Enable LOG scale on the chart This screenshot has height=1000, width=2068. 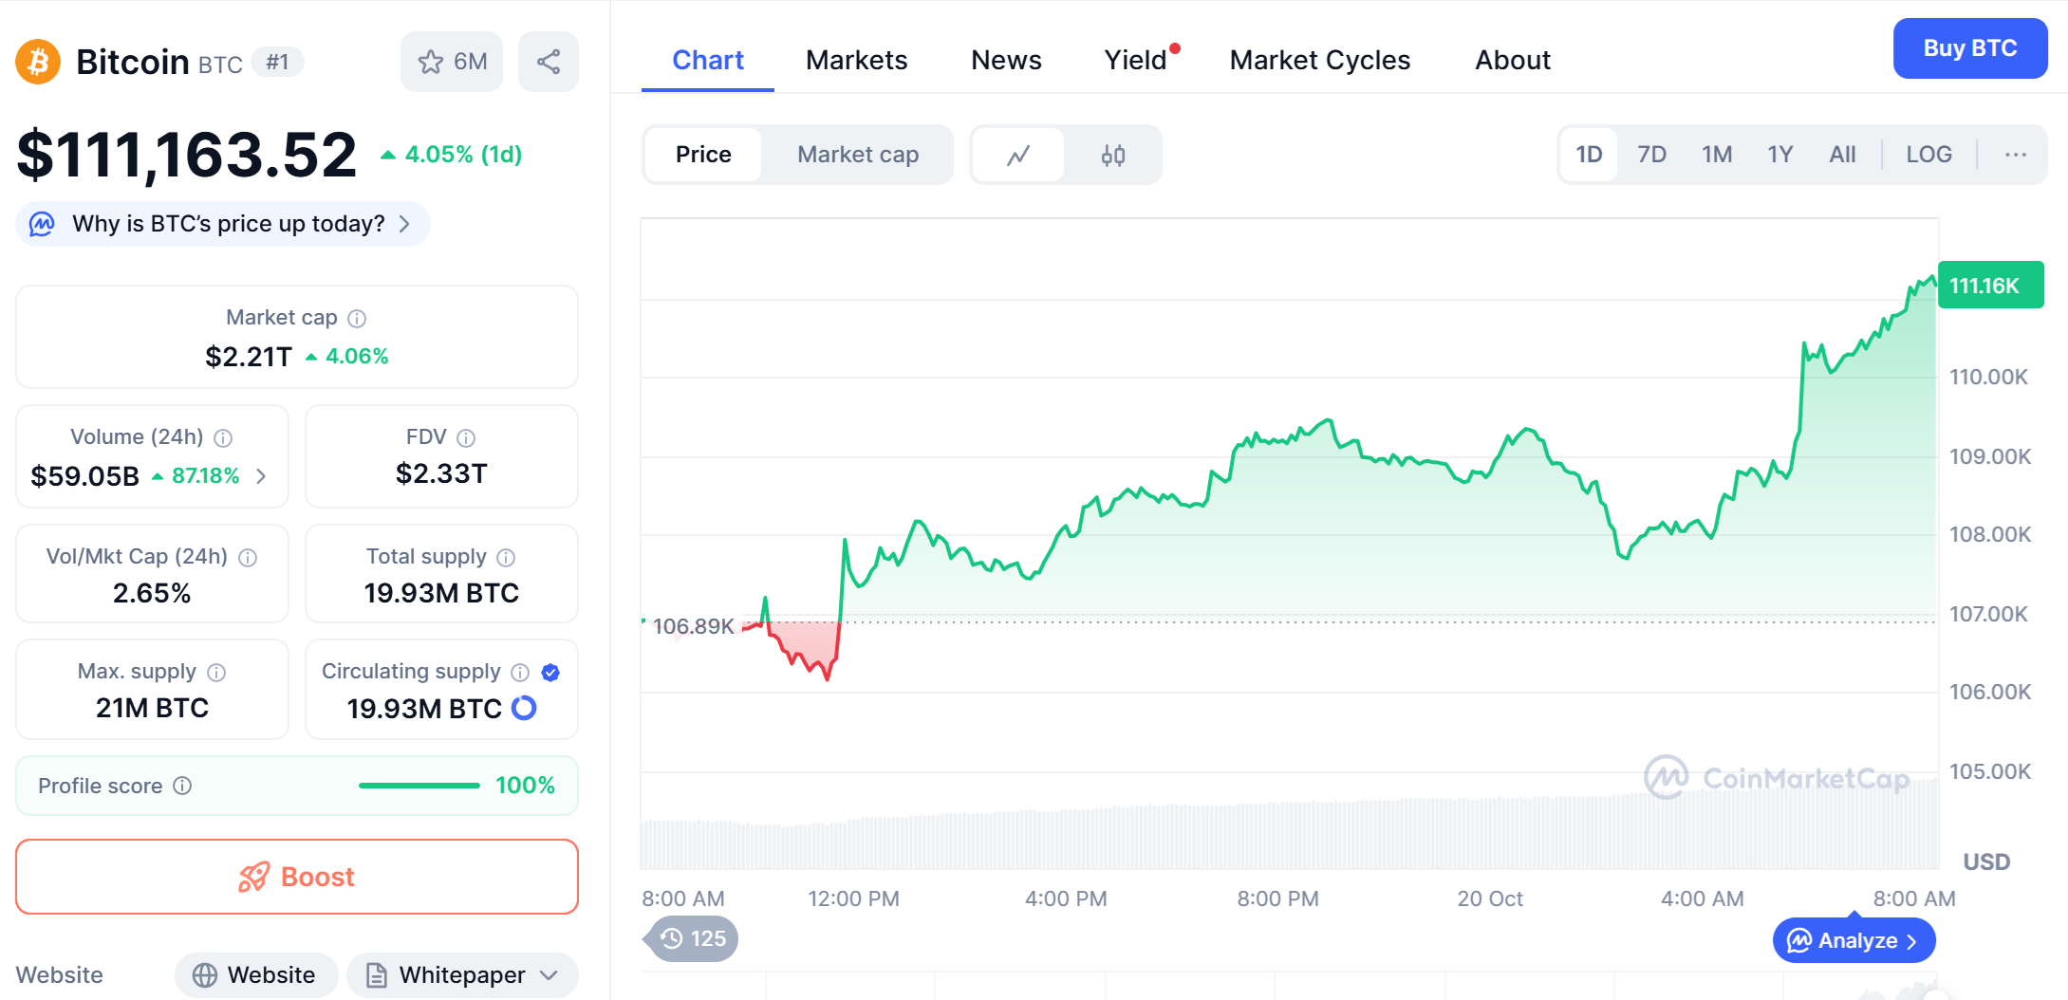(x=1928, y=155)
